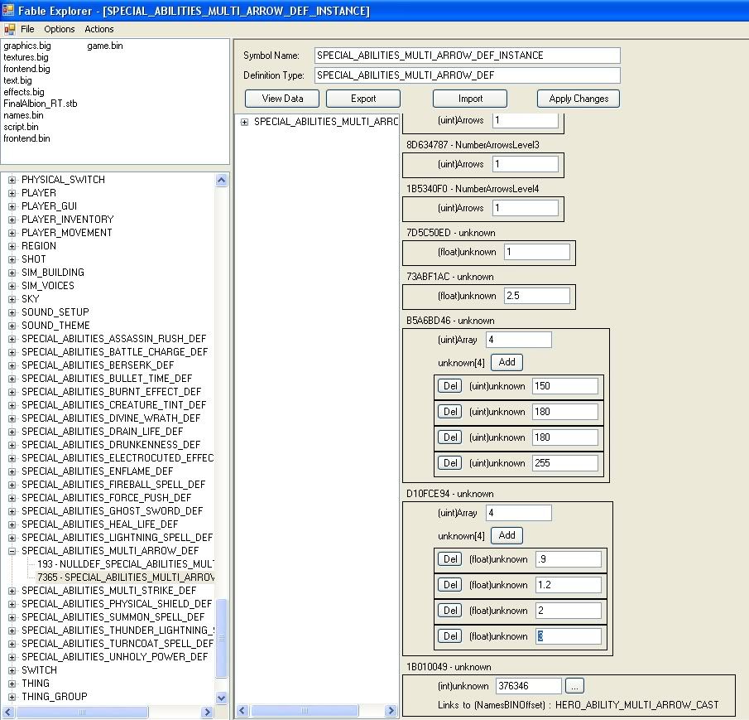
Task: Expand the SWITCH tree node
Action: 12,670
